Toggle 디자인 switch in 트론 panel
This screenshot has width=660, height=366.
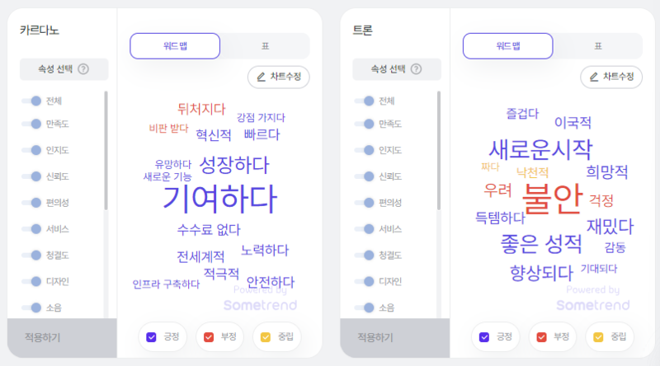[x=364, y=281]
